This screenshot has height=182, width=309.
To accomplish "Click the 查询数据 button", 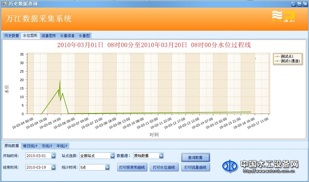I will point(195,157).
